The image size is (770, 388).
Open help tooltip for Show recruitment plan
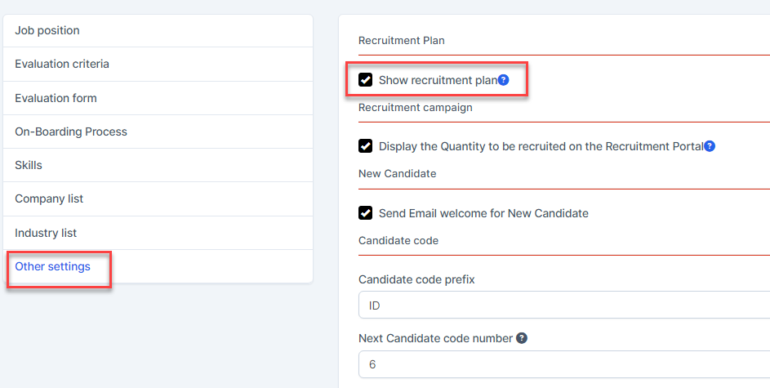[504, 80]
